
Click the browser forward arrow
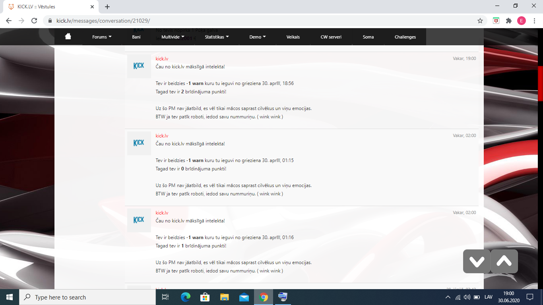[21, 21]
